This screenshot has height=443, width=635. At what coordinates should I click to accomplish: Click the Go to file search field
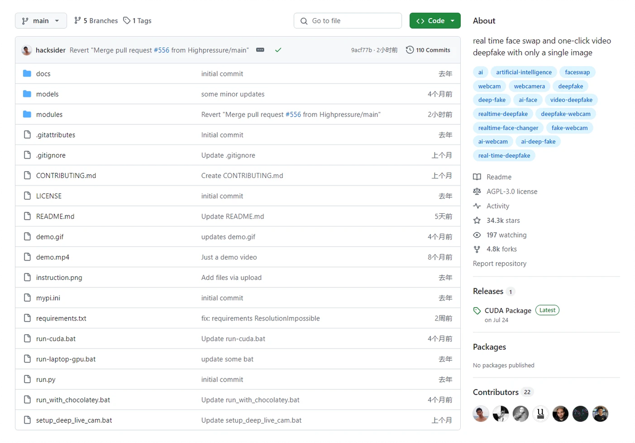click(347, 21)
